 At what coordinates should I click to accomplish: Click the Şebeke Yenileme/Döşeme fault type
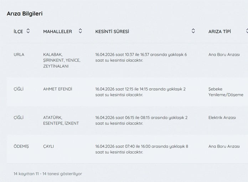coord(226,92)
